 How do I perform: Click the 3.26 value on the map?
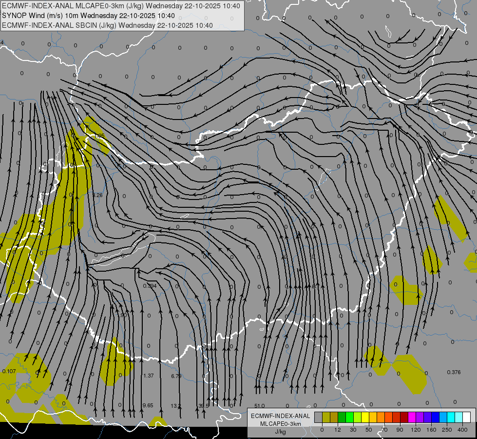97,195
